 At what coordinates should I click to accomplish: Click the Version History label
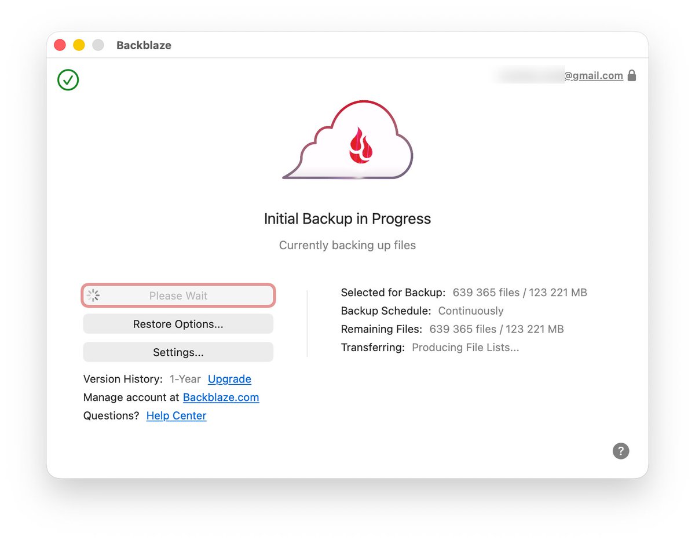tap(123, 379)
